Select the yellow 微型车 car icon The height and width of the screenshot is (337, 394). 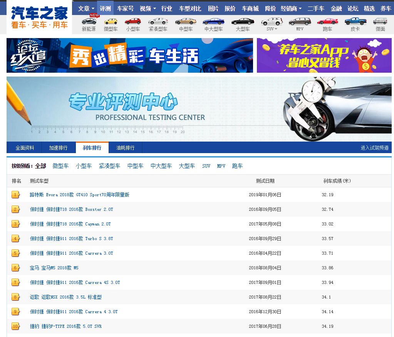click(x=111, y=22)
